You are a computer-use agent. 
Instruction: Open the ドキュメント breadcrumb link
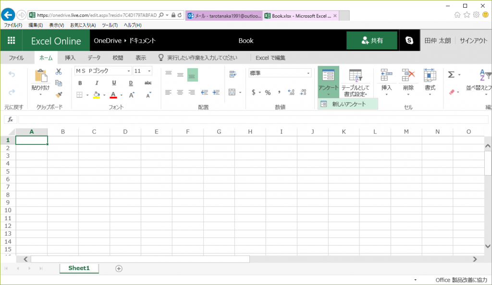click(142, 40)
